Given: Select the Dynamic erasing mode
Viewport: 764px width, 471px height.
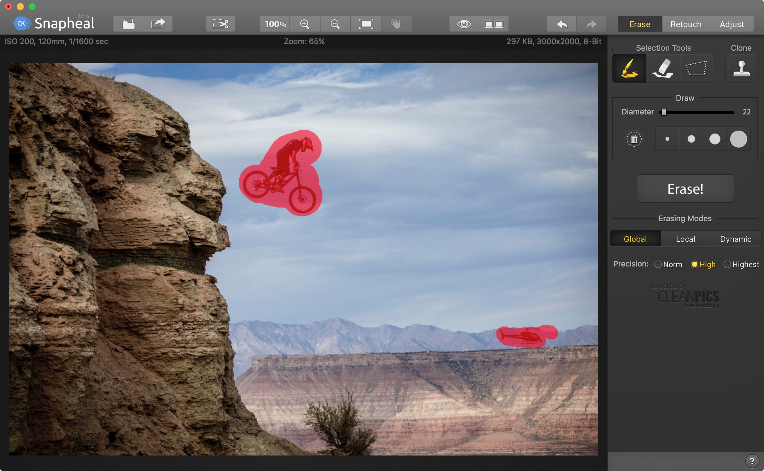Looking at the screenshot, I should tap(734, 239).
